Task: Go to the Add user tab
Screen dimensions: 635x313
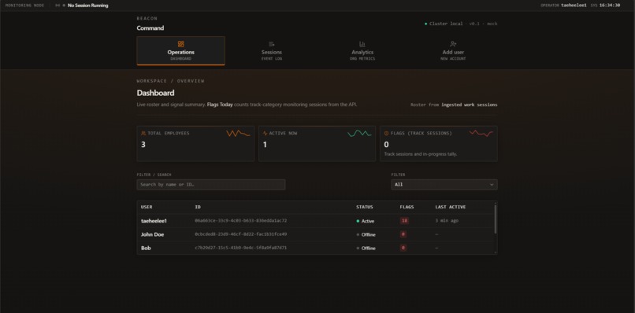Action: click(453, 50)
